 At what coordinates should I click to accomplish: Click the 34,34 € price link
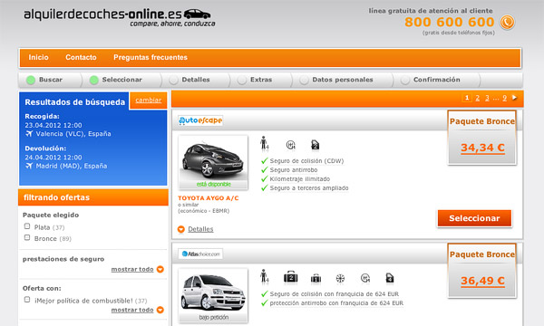coord(482,148)
